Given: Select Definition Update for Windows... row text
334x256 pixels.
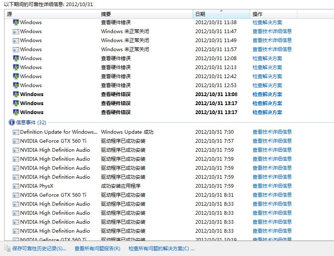Looking at the screenshot, I should point(59,132).
